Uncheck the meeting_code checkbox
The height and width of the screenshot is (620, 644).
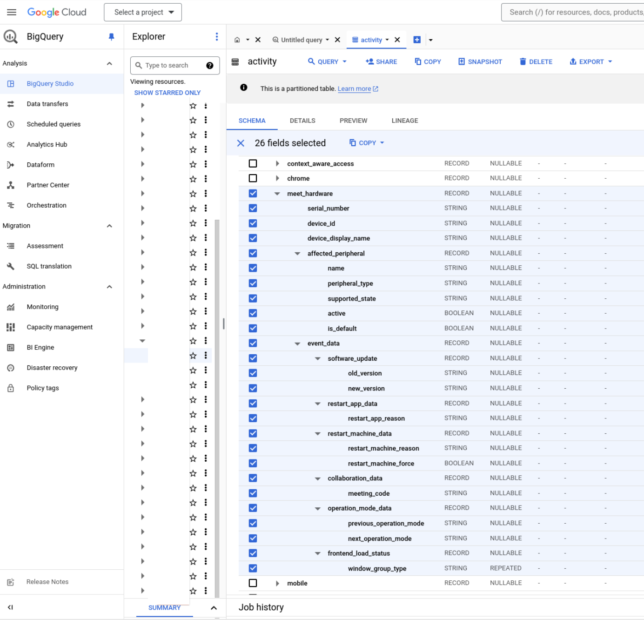[x=253, y=493]
